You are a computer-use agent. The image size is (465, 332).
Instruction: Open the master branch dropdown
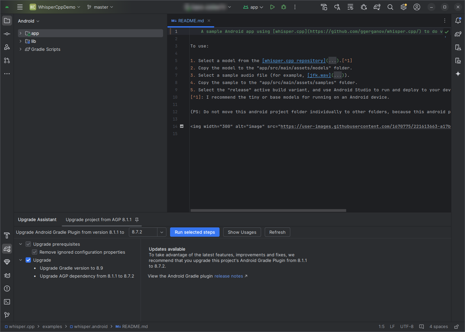coord(100,7)
